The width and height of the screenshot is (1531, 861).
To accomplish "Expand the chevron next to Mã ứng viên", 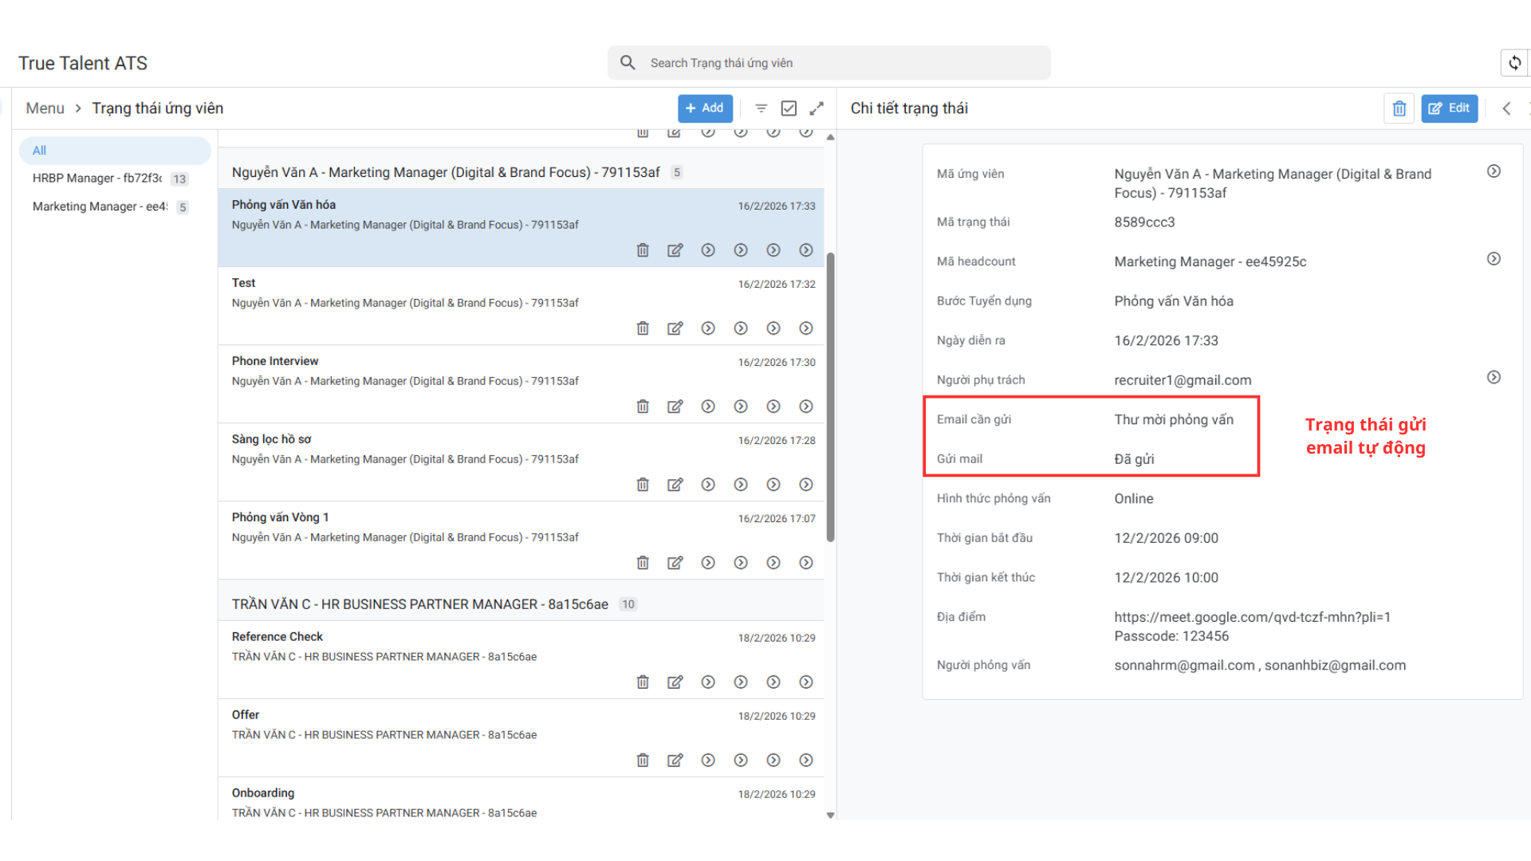I will click(1494, 171).
